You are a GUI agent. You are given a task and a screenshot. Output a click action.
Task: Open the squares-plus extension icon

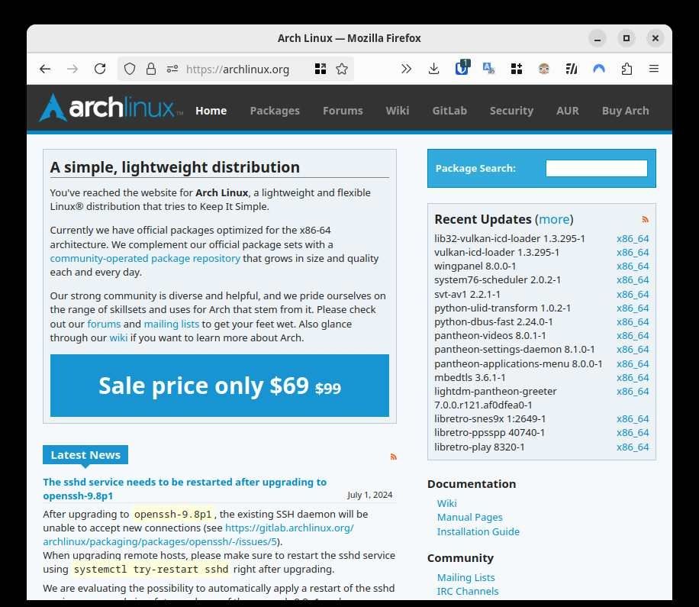click(x=516, y=69)
